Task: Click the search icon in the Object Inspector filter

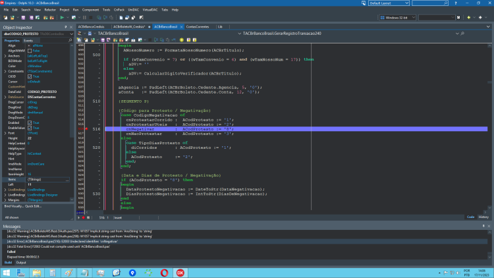Action: 70,40
